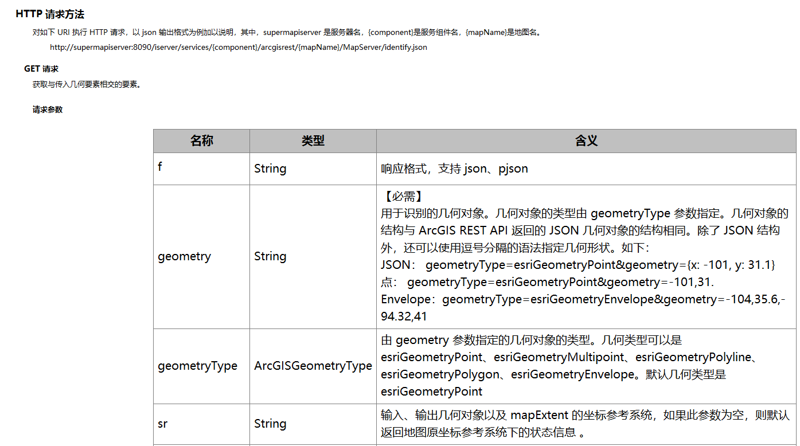The width and height of the screenshot is (800, 446).
Task: Click the "GET 请求" subheading
Action: pos(41,68)
